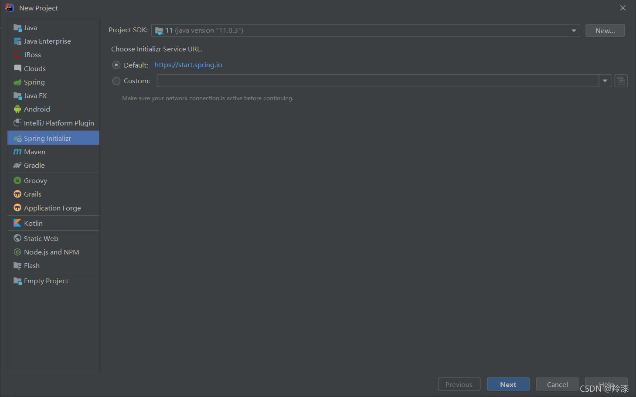The image size is (636, 397).
Task: Select the Application Forge label
Action: tap(53, 208)
